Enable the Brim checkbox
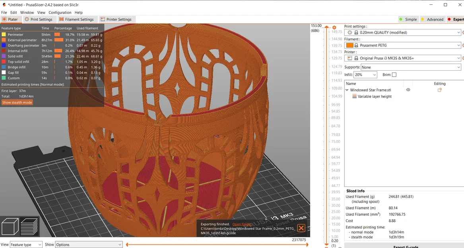 394,75
